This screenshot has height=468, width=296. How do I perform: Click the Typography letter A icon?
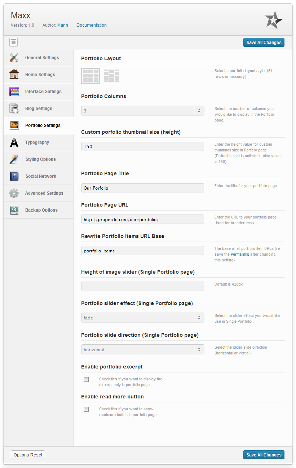point(14,142)
